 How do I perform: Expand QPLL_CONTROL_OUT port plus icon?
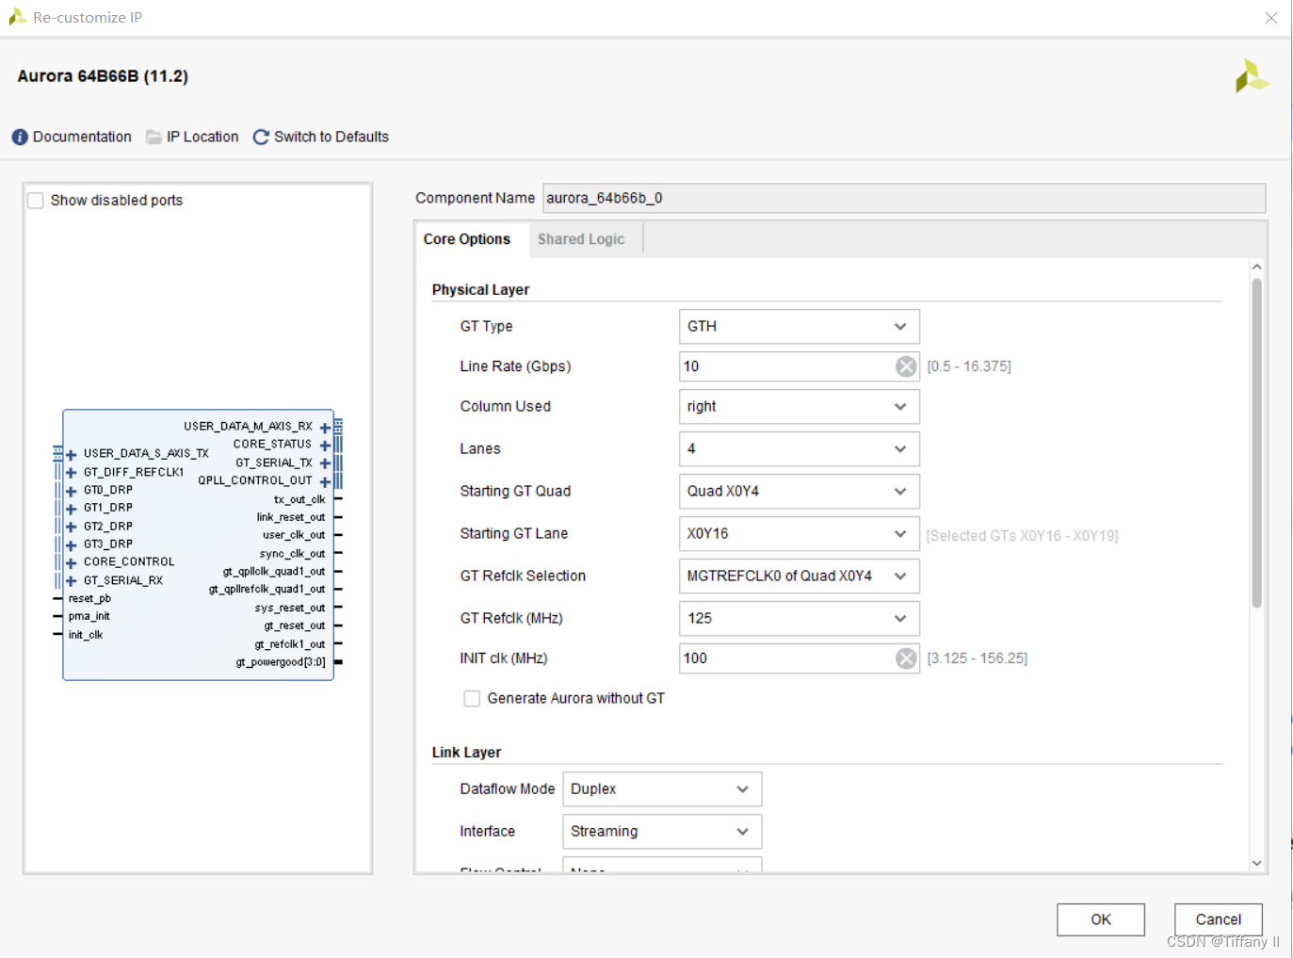click(x=325, y=481)
